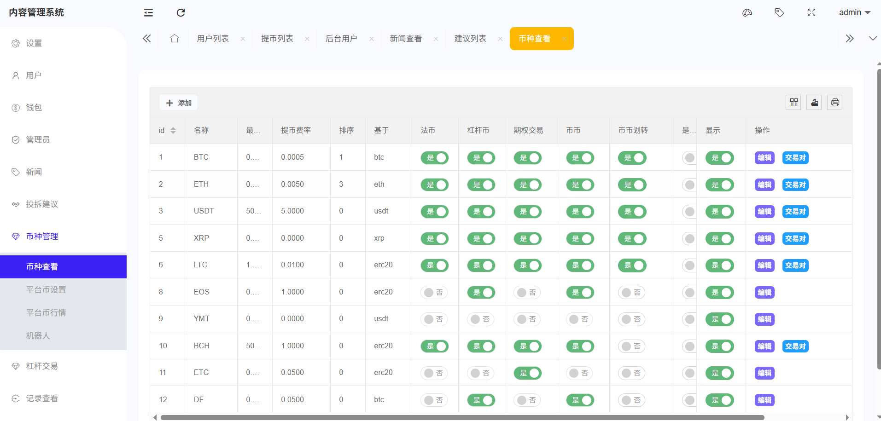The height and width of the screenshot is (421, 881).
Task: Open the theme palette icon
Action: 747,13
